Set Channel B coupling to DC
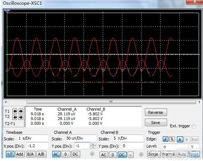Image resolution: width=203 pixels, height=161 pixels. pyautogui.click(x=122, y=155)
